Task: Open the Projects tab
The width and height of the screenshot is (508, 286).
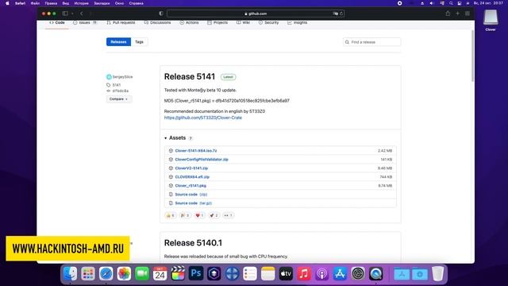Action: 217,23
